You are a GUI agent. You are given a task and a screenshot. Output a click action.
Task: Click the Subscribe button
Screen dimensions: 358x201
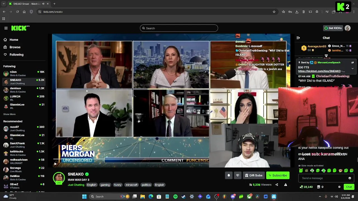(278, 175)
